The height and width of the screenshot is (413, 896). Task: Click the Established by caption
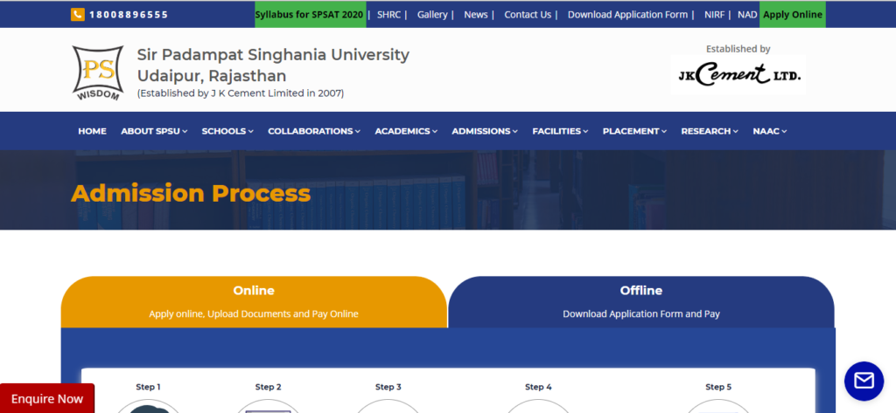738,49
